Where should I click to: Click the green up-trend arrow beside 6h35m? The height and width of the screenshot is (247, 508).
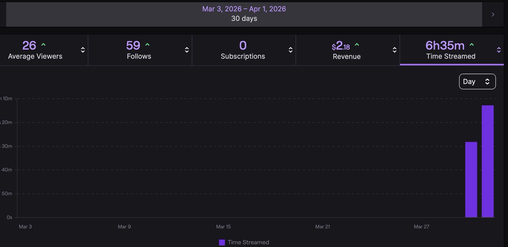472,45
